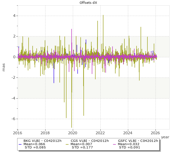This screenshot has width=177, height=152.
Task: Click the 2020 tick label on x-axis
Action: coord(73,132)
